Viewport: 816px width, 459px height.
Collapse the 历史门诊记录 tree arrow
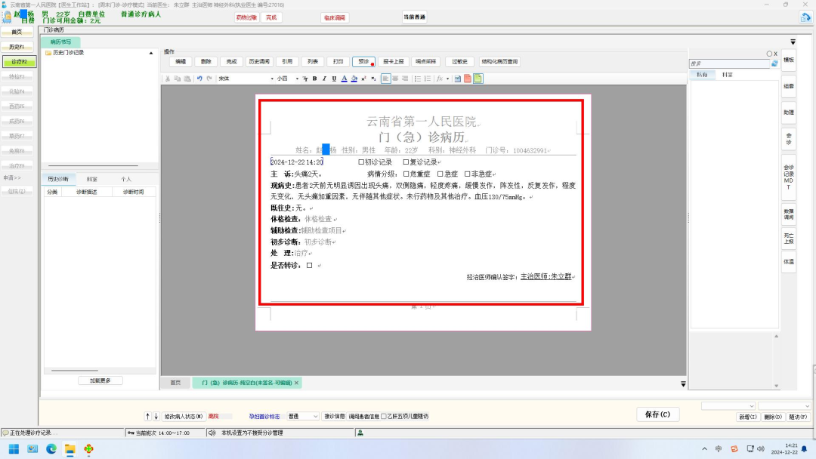151,53
